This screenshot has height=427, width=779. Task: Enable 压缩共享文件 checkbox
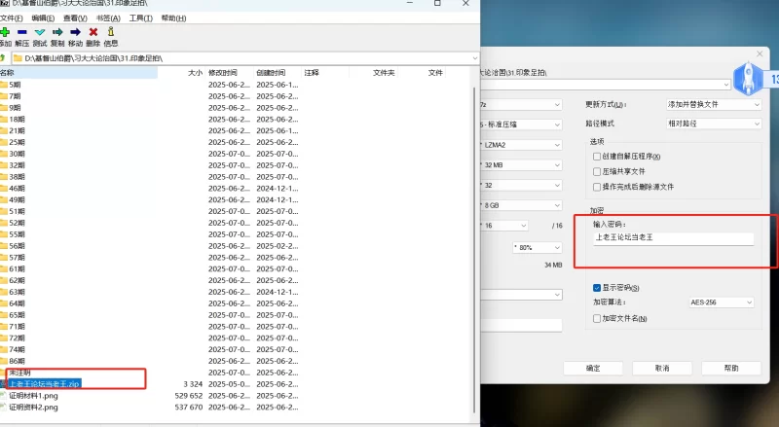coord(597,171)
